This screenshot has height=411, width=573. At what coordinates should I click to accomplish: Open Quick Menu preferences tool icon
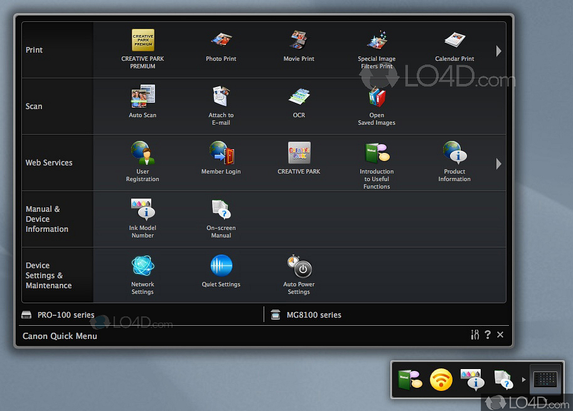(x=475, y=335)
